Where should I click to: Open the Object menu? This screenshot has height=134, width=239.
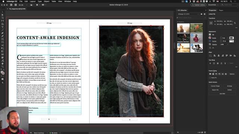(46, 1)
